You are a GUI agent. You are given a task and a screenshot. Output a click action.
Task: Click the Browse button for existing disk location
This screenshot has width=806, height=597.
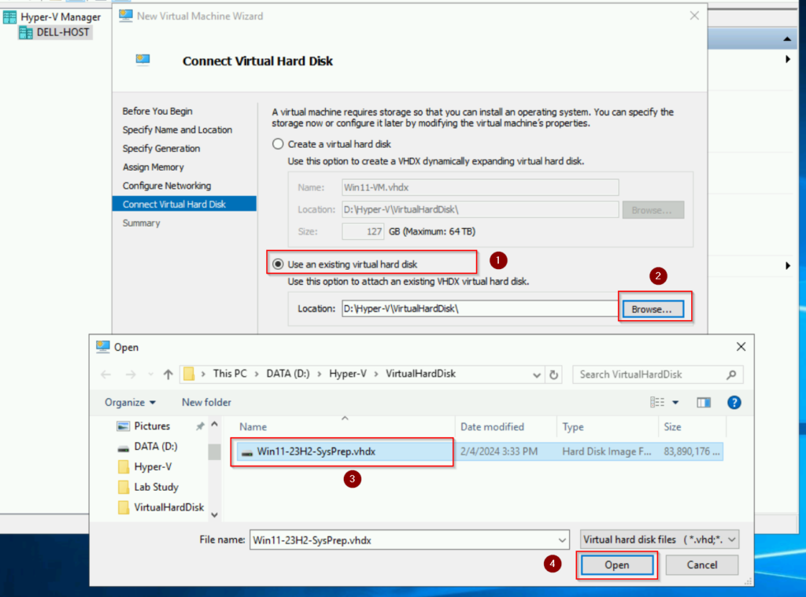pyautogui.click(x=653, y=309)
